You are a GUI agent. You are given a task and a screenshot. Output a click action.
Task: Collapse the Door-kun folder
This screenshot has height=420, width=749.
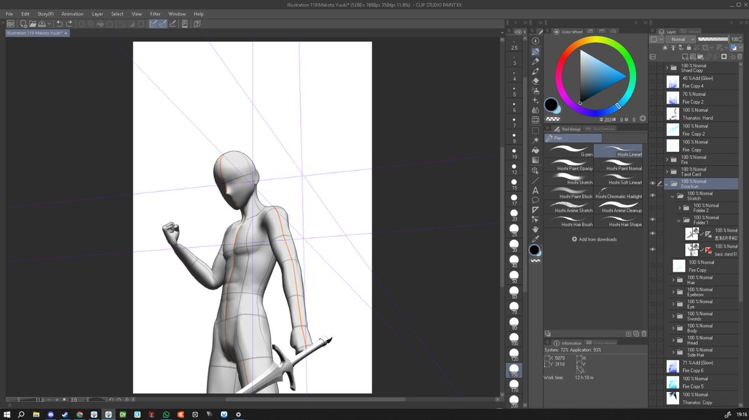(667, 184)
